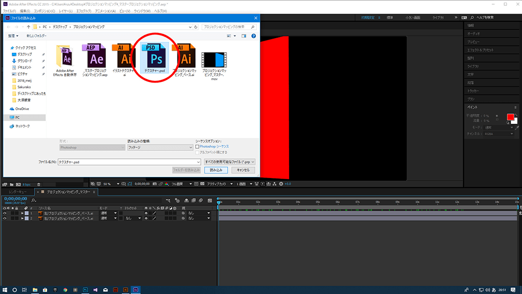
Task: Click the up-directory arrow in file dialog
Action: (x=28, y=26)
